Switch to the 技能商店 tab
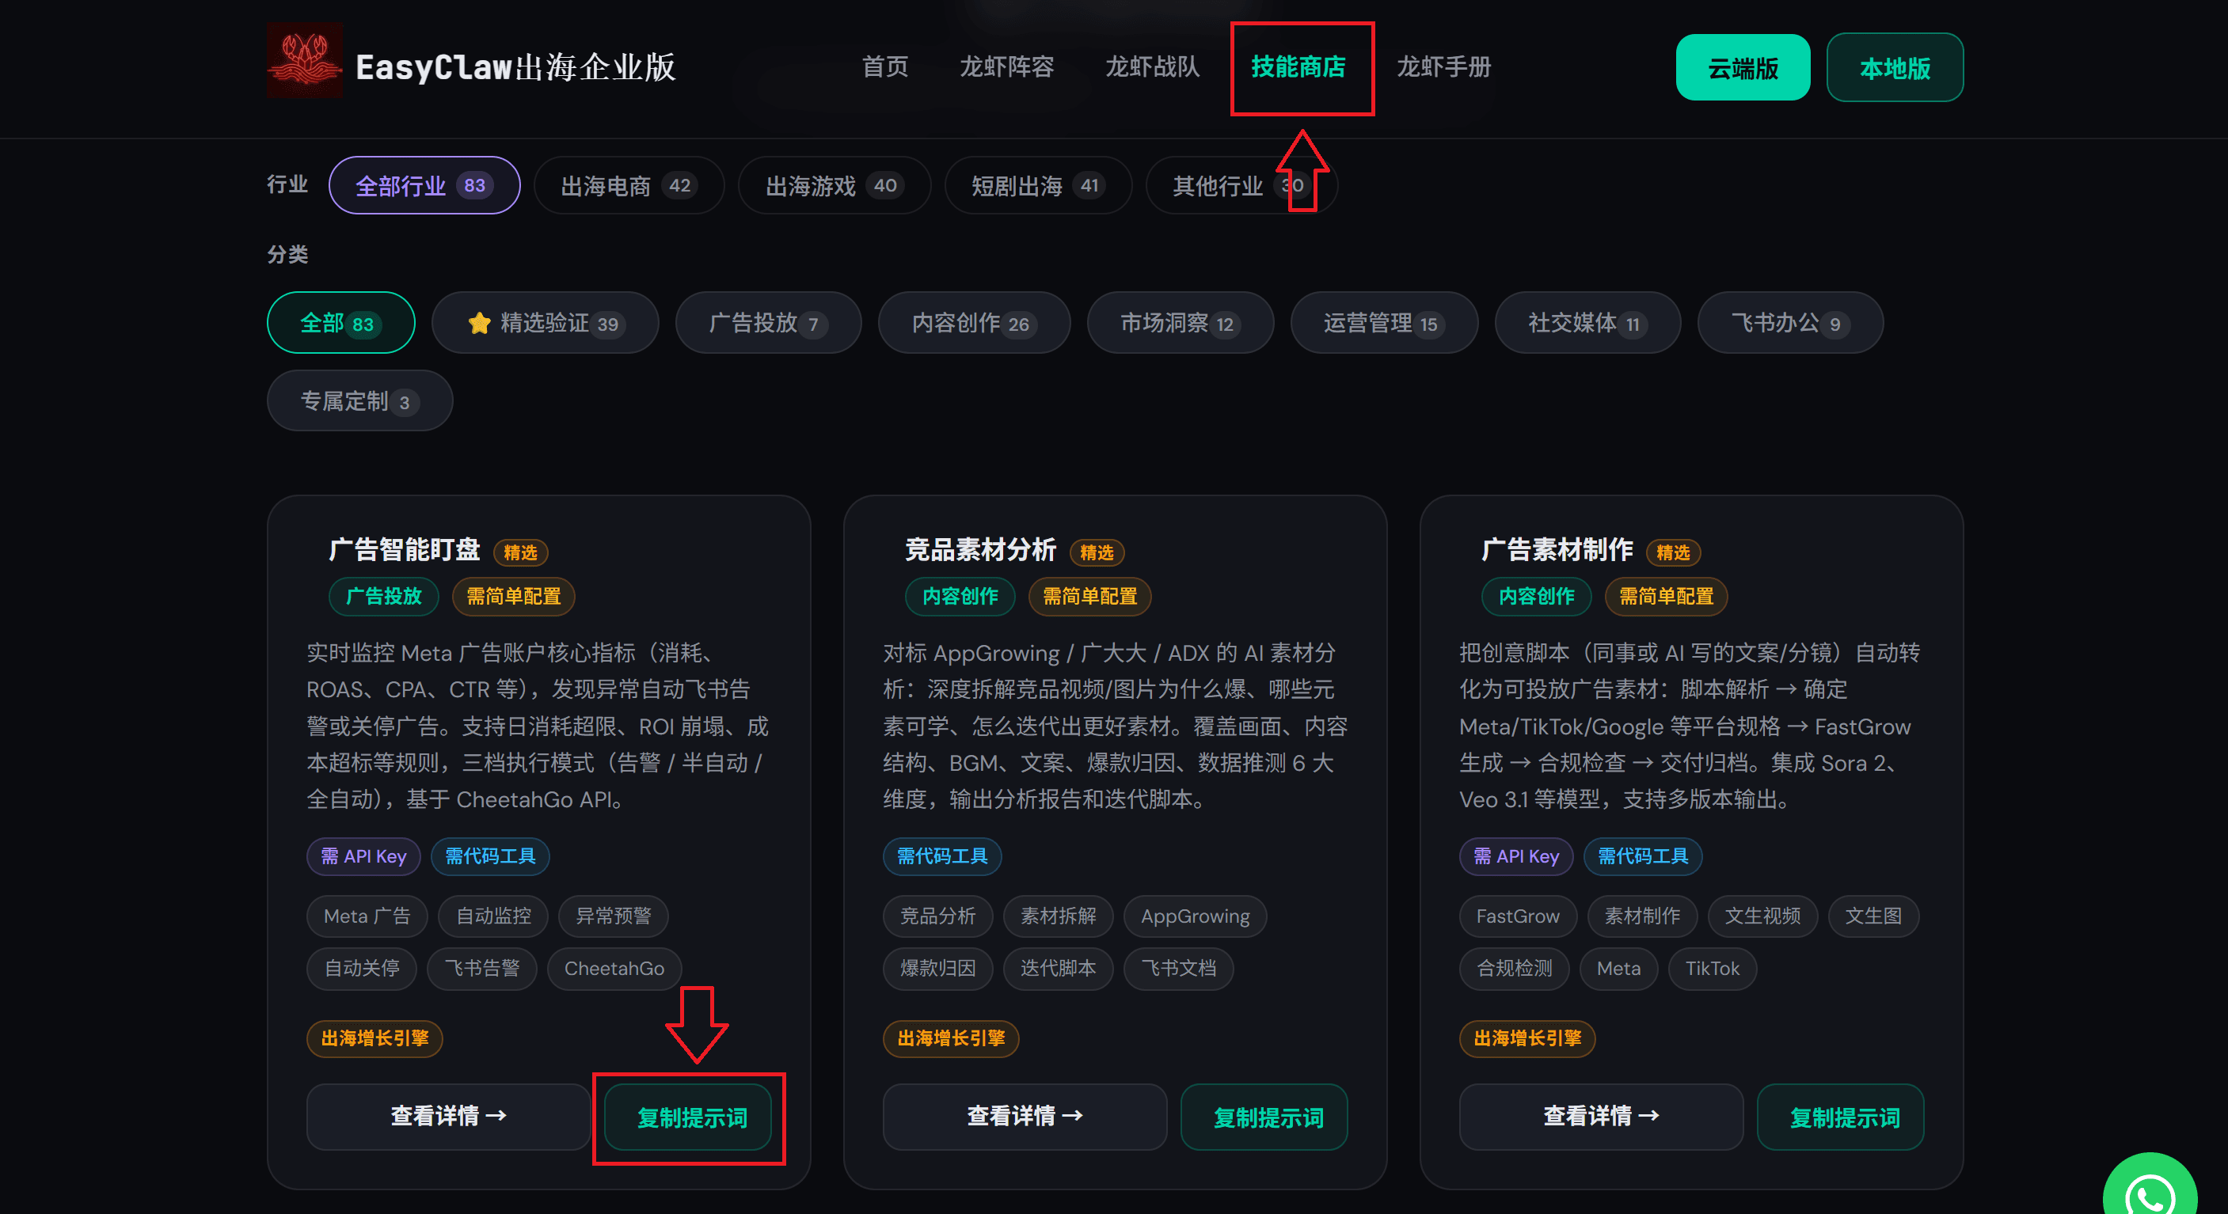The image size is (2228, 1214). 1298,66
